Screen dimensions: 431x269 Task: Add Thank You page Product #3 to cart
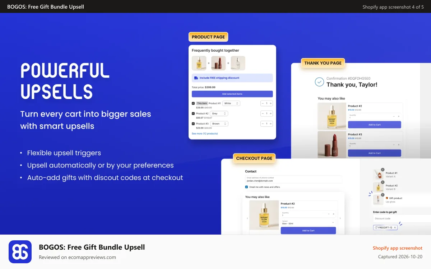click(x=375, y=153)
